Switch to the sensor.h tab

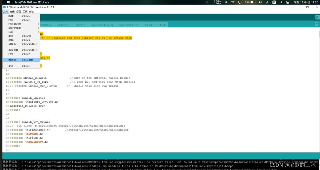click(x=149, y=25)
